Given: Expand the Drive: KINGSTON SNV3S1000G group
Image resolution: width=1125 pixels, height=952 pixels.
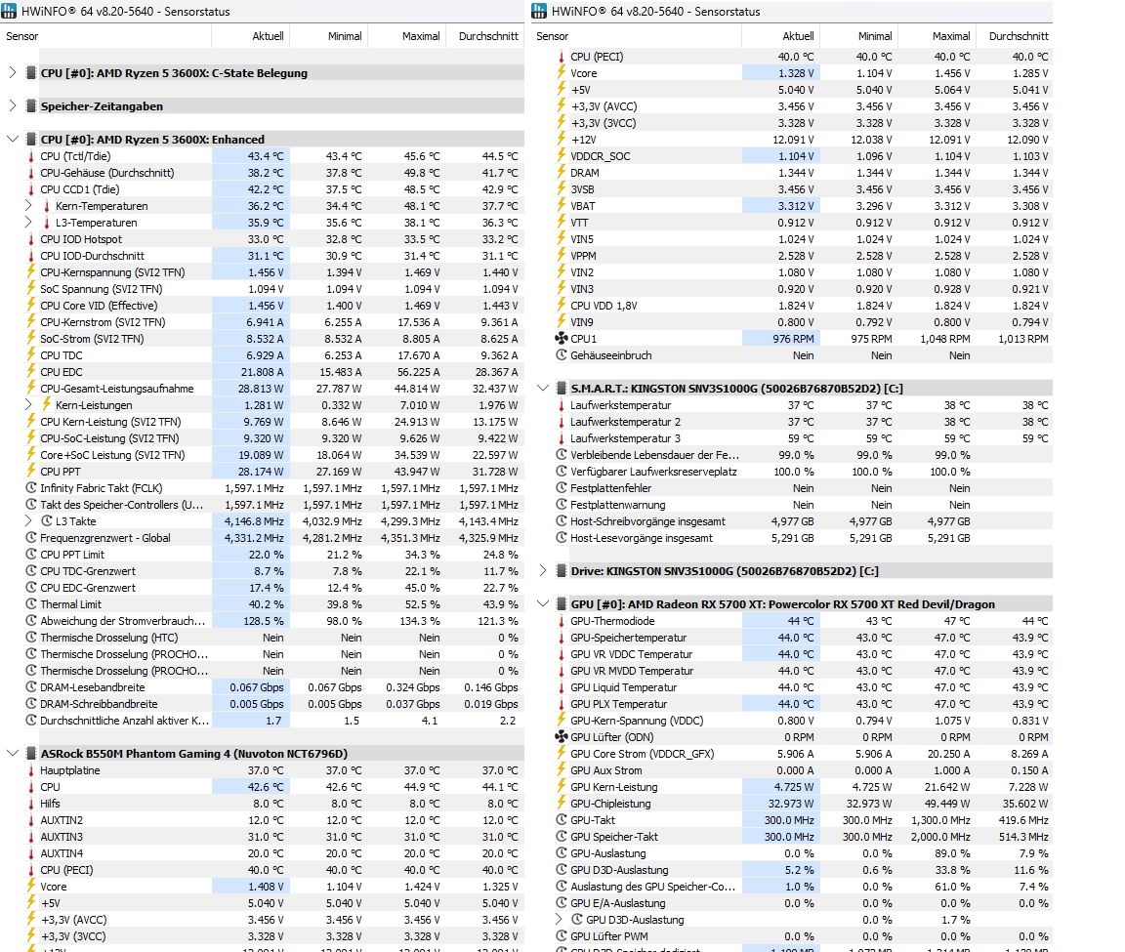Looking at the screenshot, I should point(542,571).
